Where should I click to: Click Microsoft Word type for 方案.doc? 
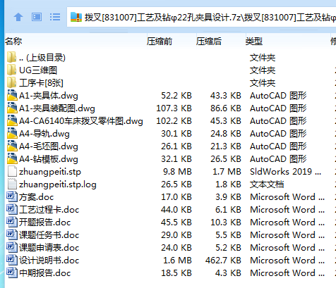287,197
